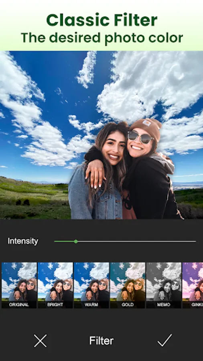203x361 pixels.
Task: Choose the BRIGHT filter thumbnail
Action: (x=55, y=285)
